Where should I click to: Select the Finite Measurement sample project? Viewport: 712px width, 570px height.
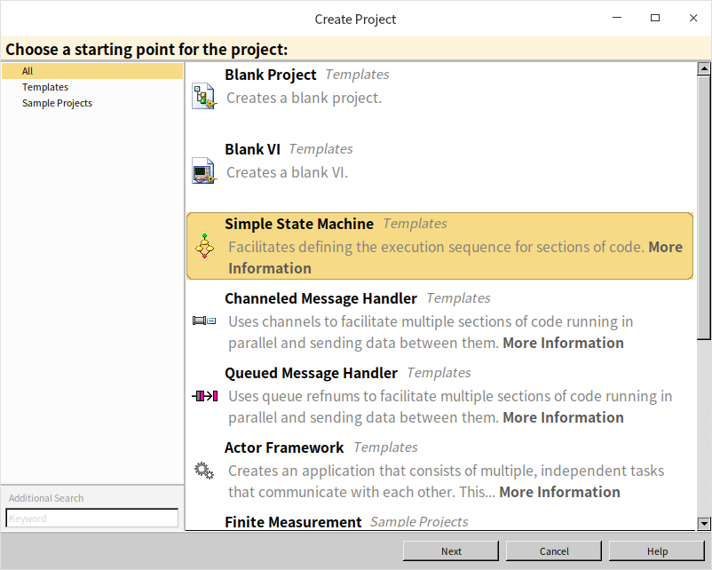coord(293,522)
